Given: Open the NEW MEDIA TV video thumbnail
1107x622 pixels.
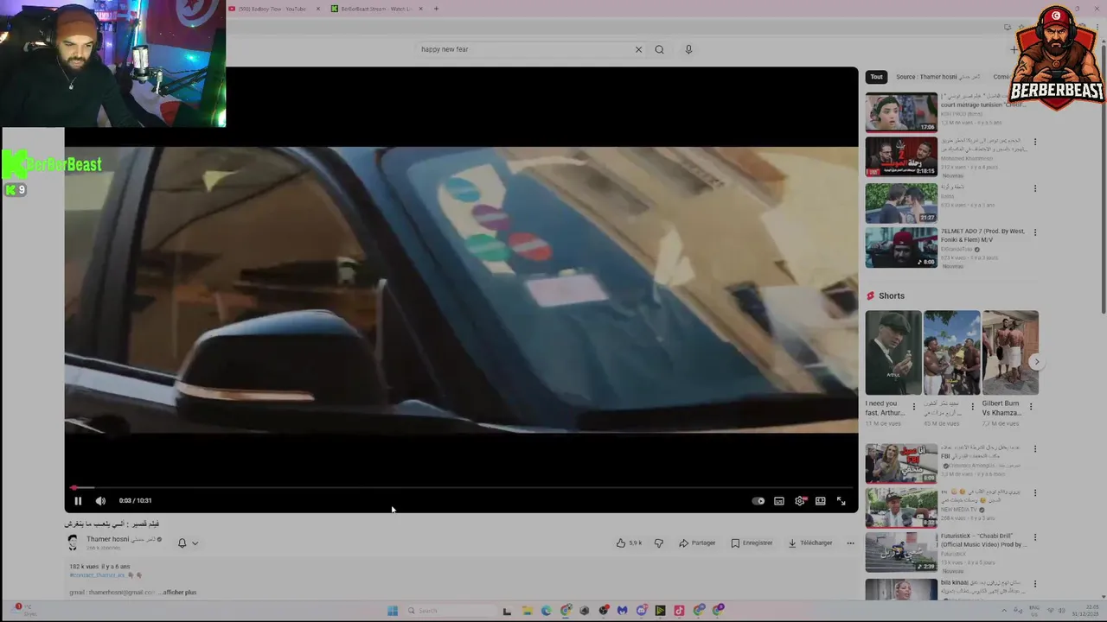Looking at the screenshot, I should 901,508.
